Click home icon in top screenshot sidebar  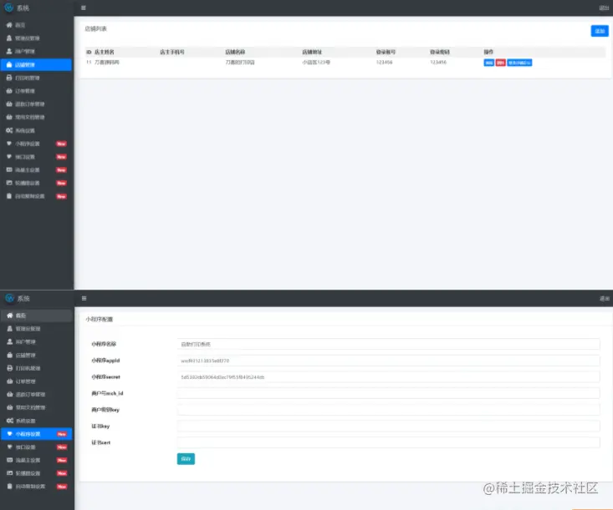9,25
